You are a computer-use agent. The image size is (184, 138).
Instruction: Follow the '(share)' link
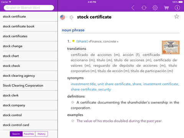pos(82,41)
